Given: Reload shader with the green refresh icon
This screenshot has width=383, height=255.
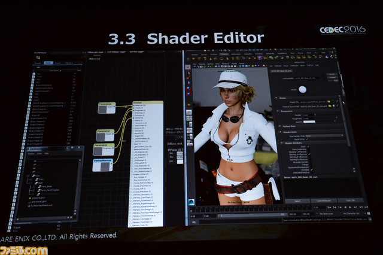Looking at the screenshot, I should coord(333,101).
